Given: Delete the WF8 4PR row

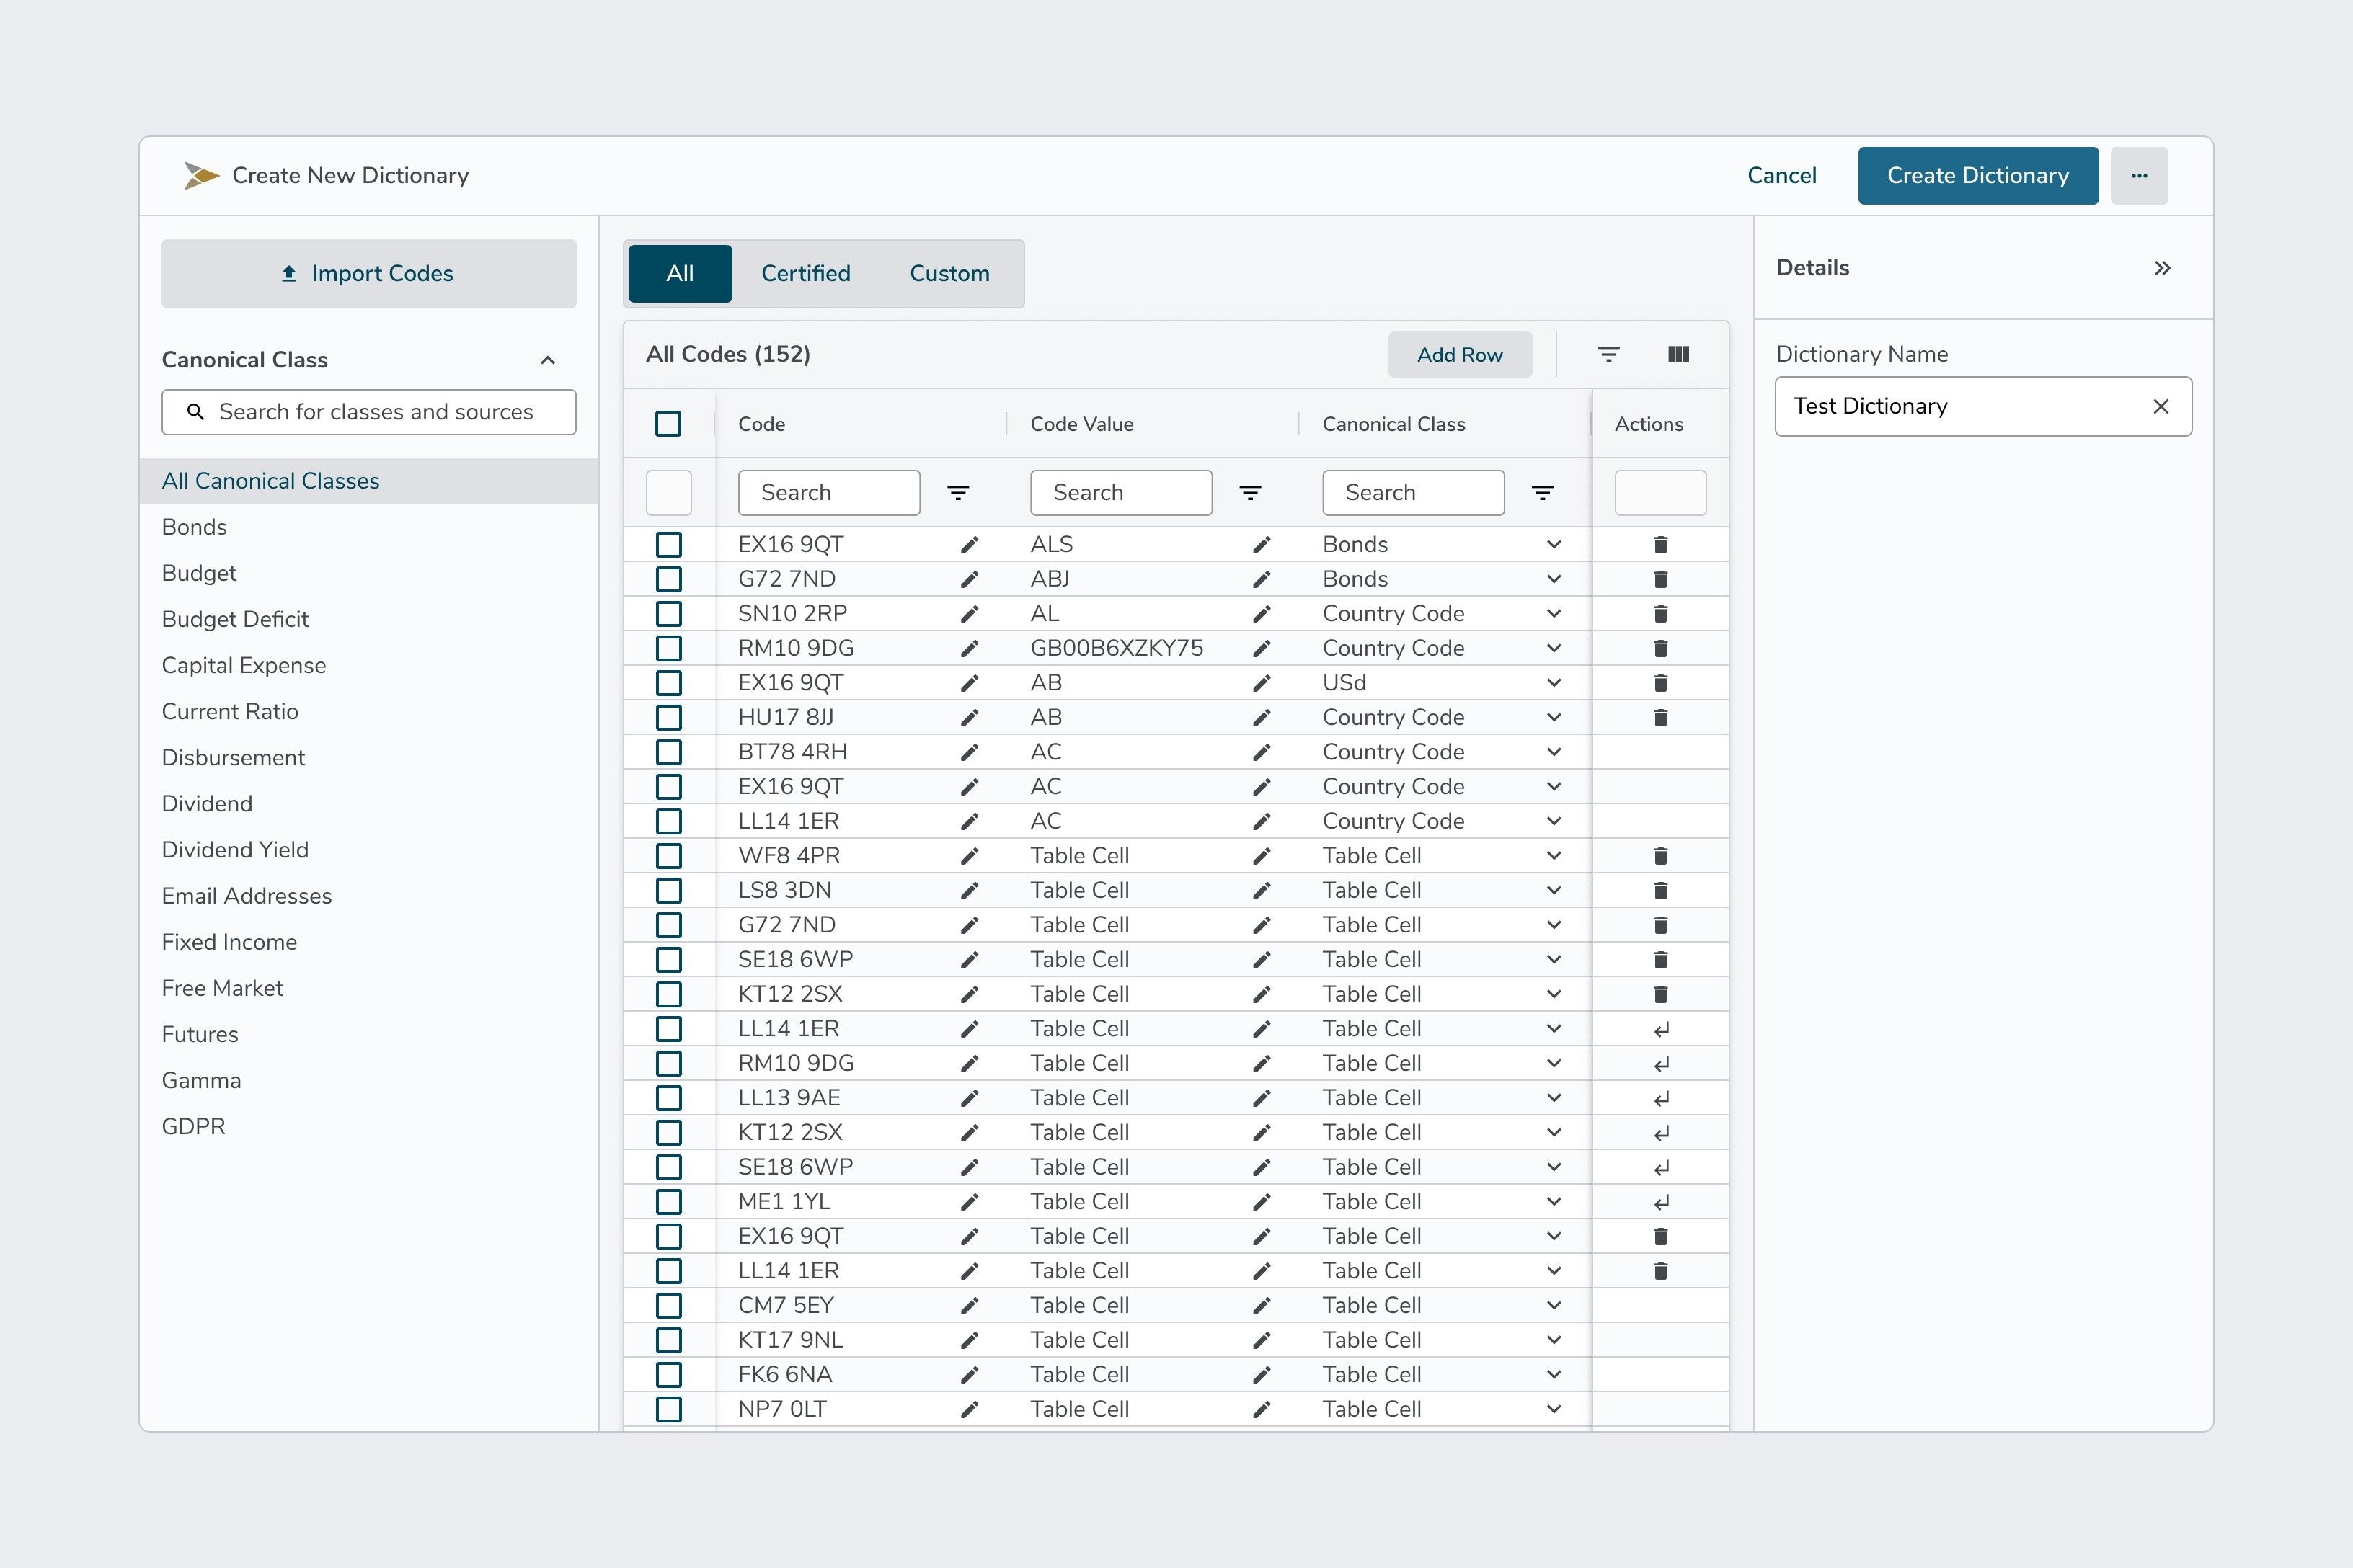Looking at the screenshot, I should tap(1659, 856).
